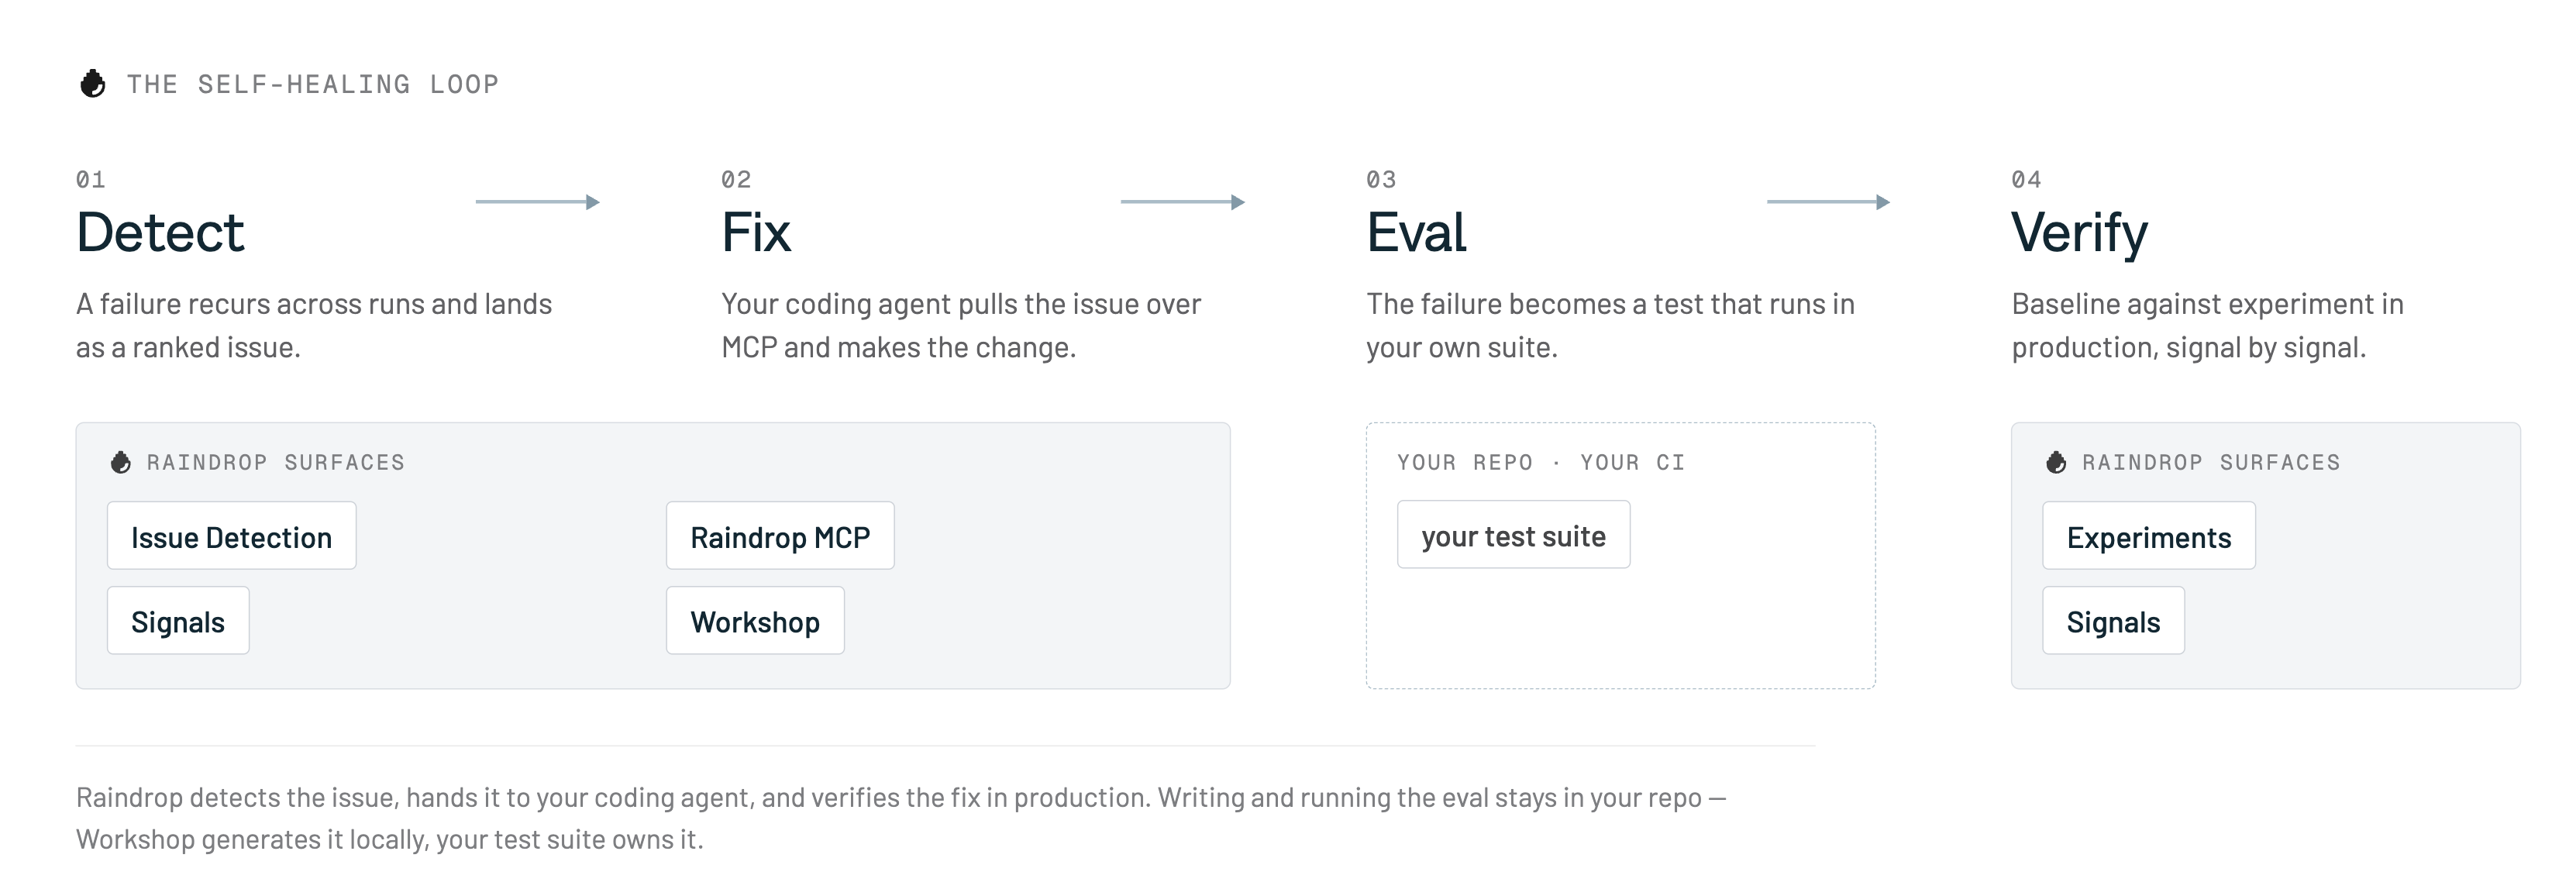The height and width of the screenshot is (896, 2576).
Task: Click the Fix step heading
Action: point(756,233)
